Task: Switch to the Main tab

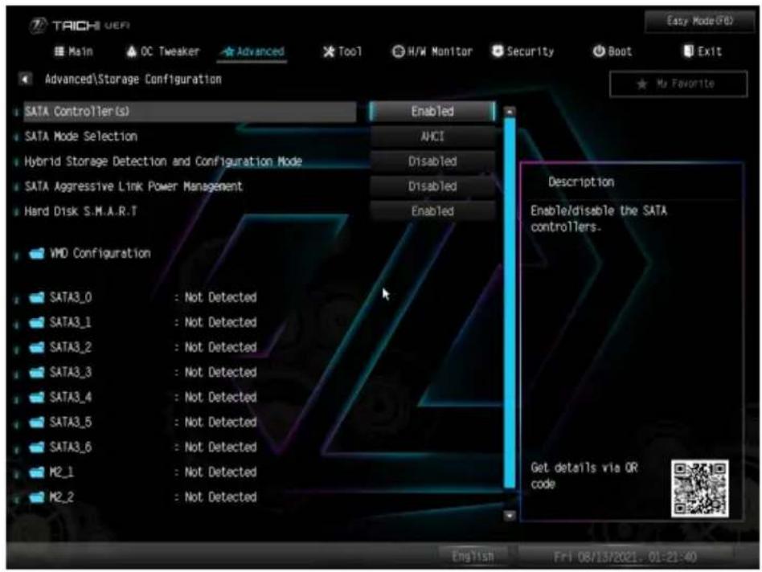Action: coord(73,51)
